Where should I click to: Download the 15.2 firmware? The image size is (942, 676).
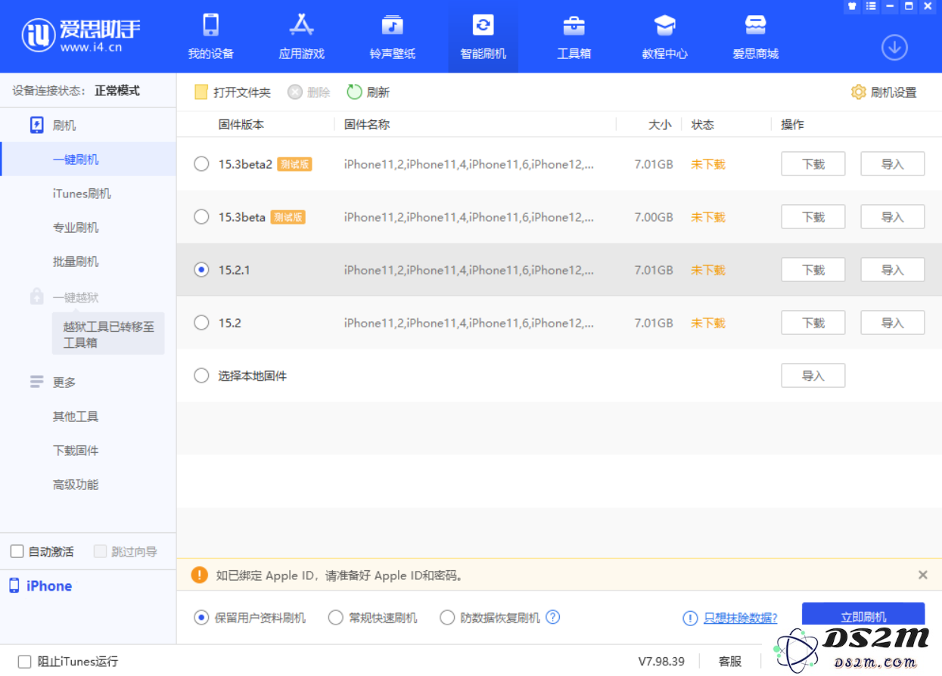(x=813, y=323)
